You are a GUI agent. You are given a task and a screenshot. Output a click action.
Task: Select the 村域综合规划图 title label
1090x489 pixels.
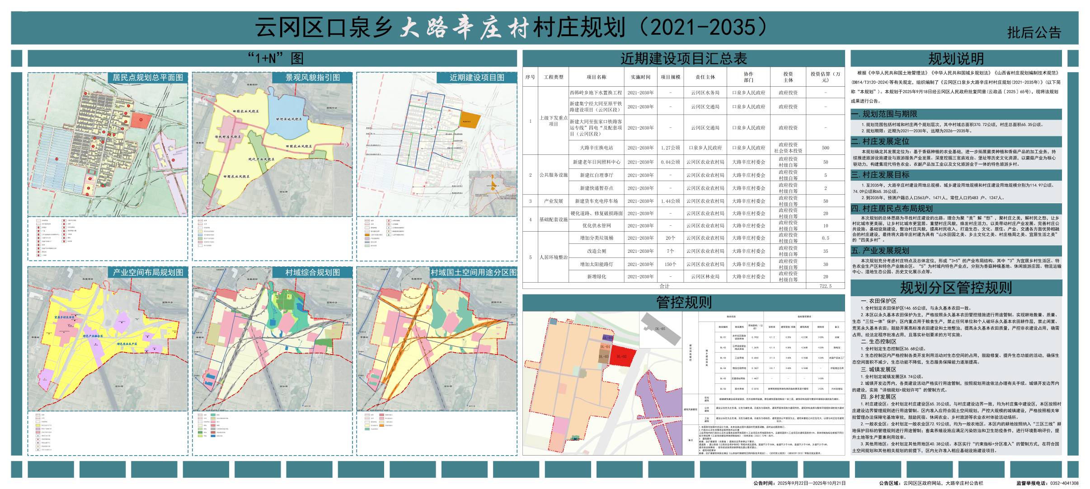[x=312, y=272]
